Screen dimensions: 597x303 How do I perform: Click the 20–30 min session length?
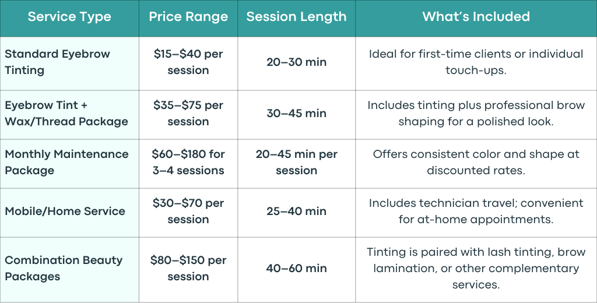pos(297,62)
